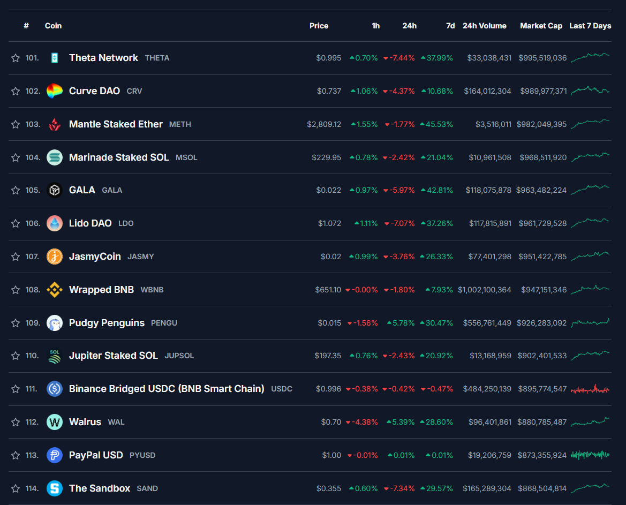Click the Walrus 7-day sparkline chart
626x505 pixels.
coord(590,421)
